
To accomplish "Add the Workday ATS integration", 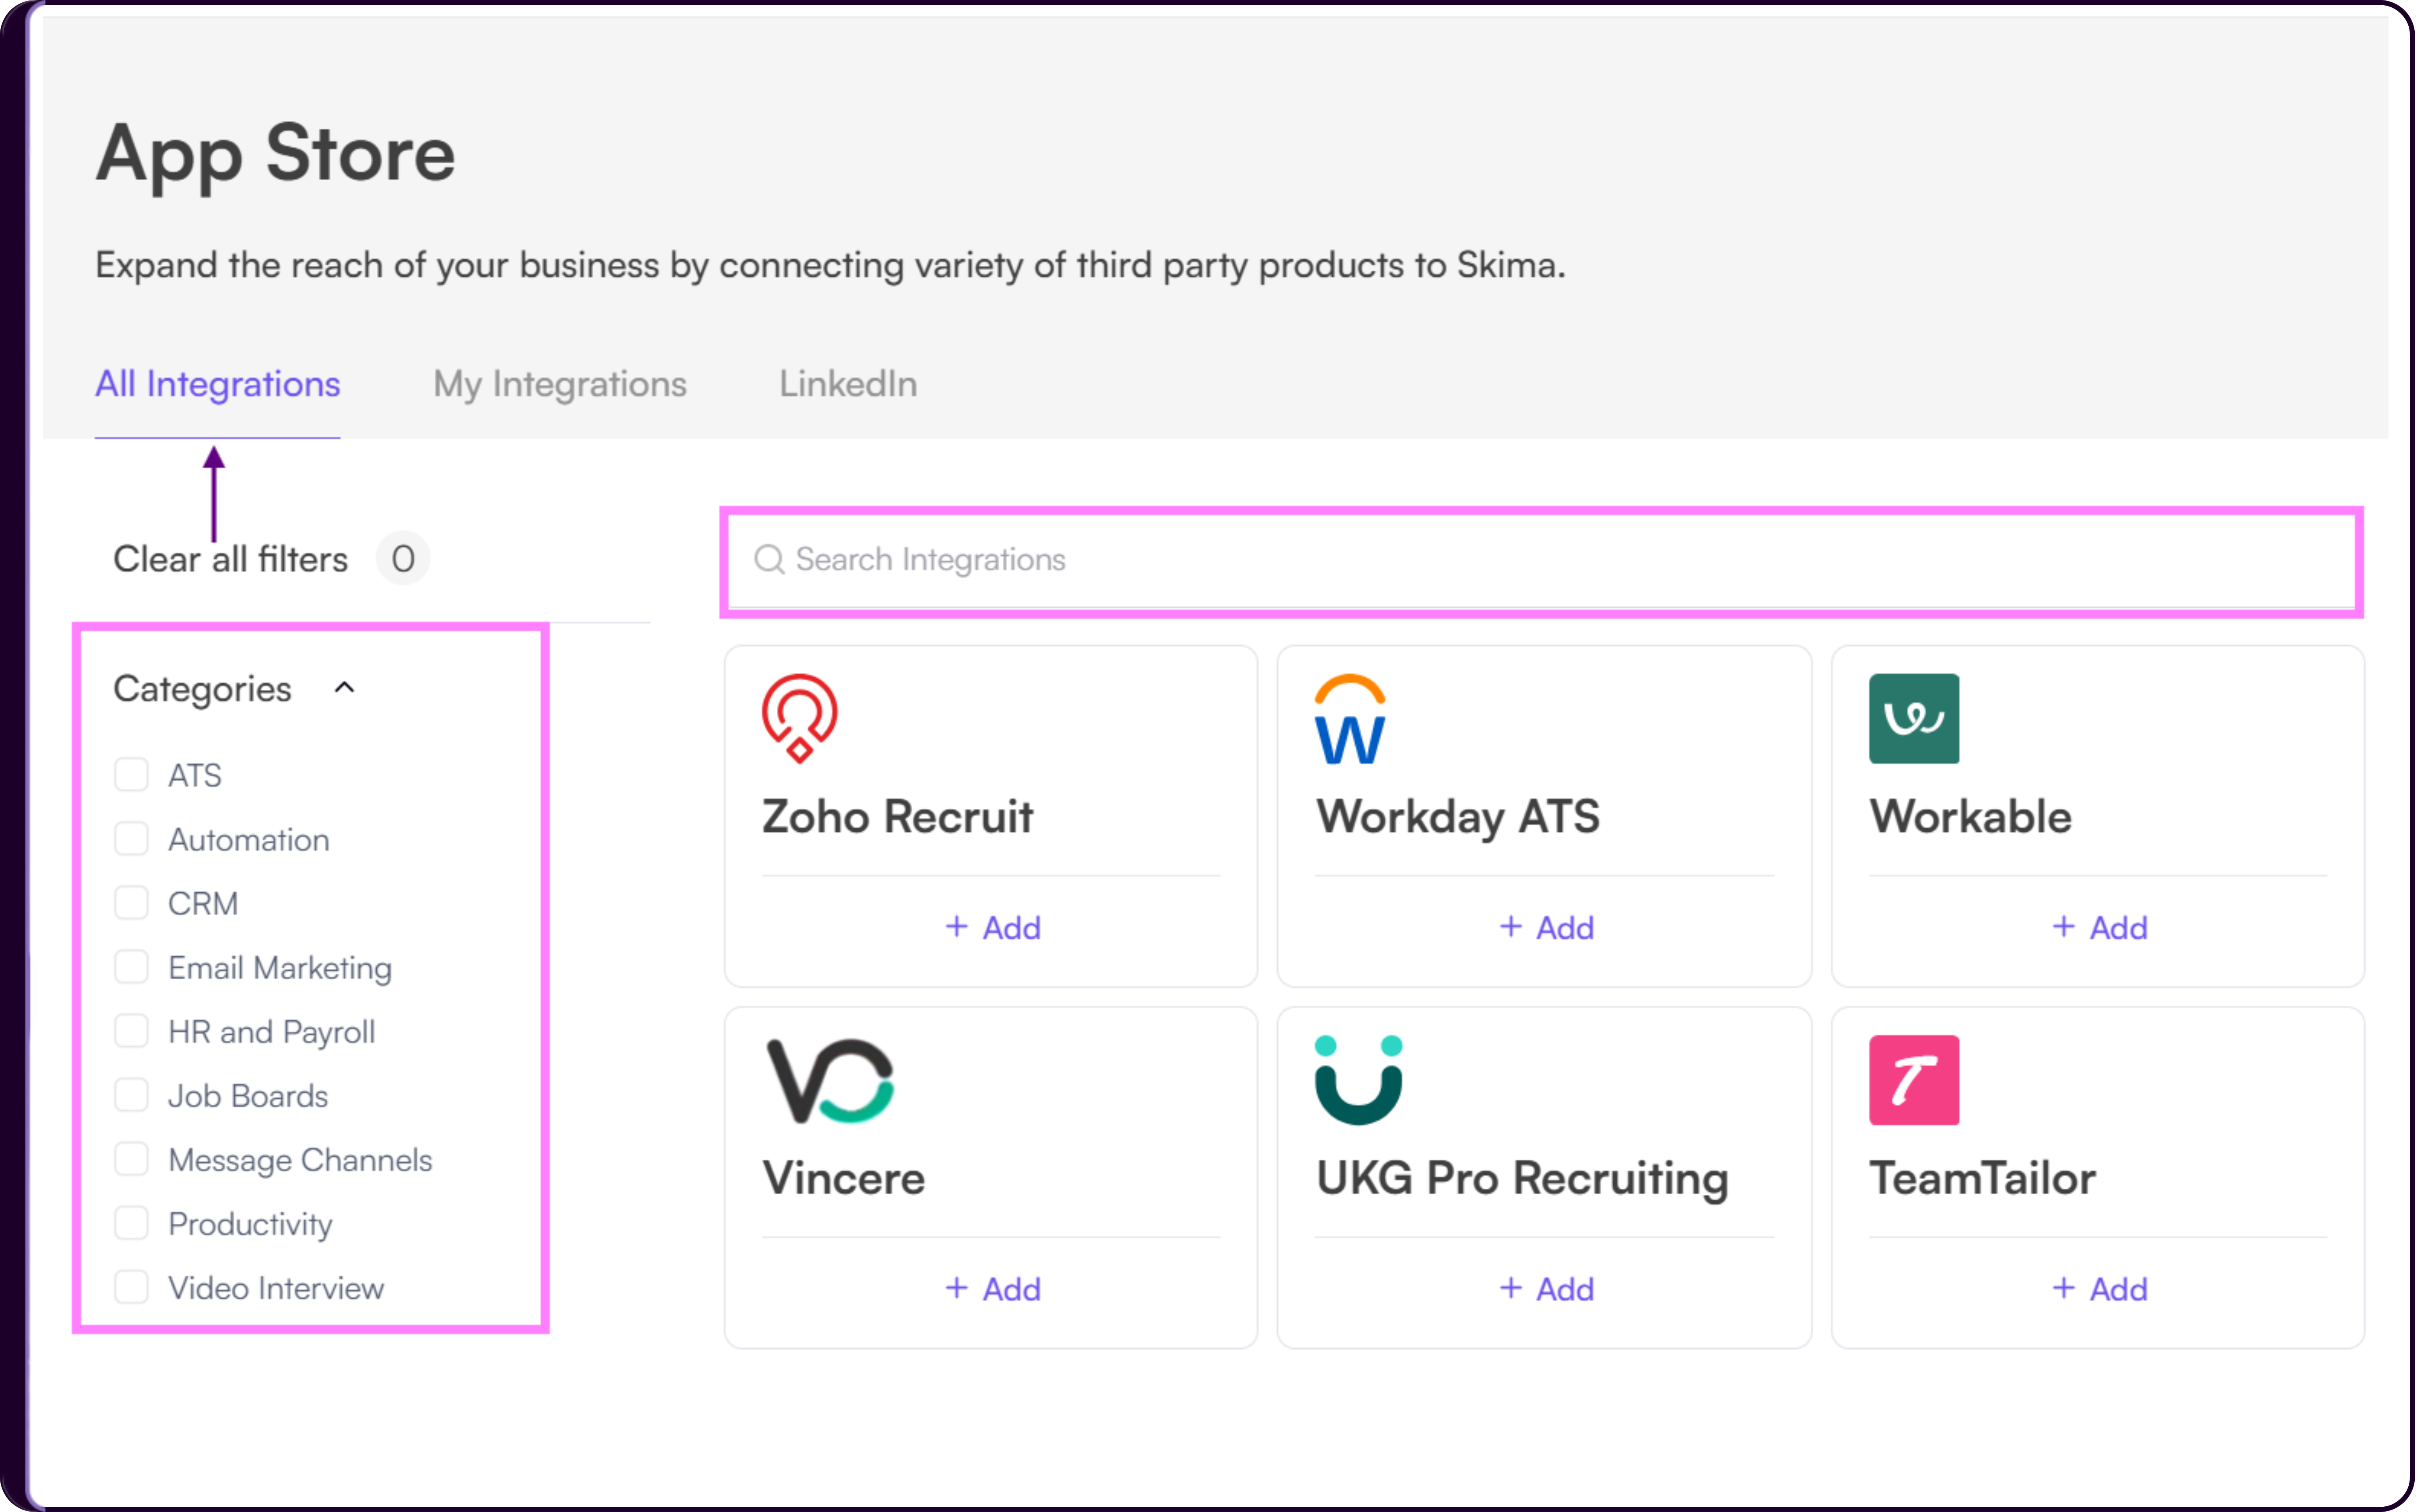I will (x=1547, y=928).
